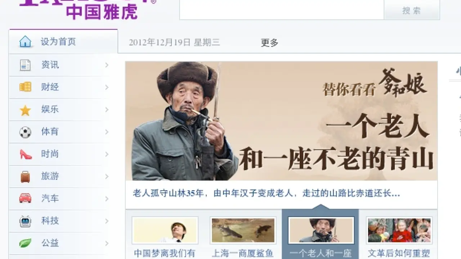Open the 资讯 news document icon
This screenshot has height=259, width=461.
click(25, 65)
